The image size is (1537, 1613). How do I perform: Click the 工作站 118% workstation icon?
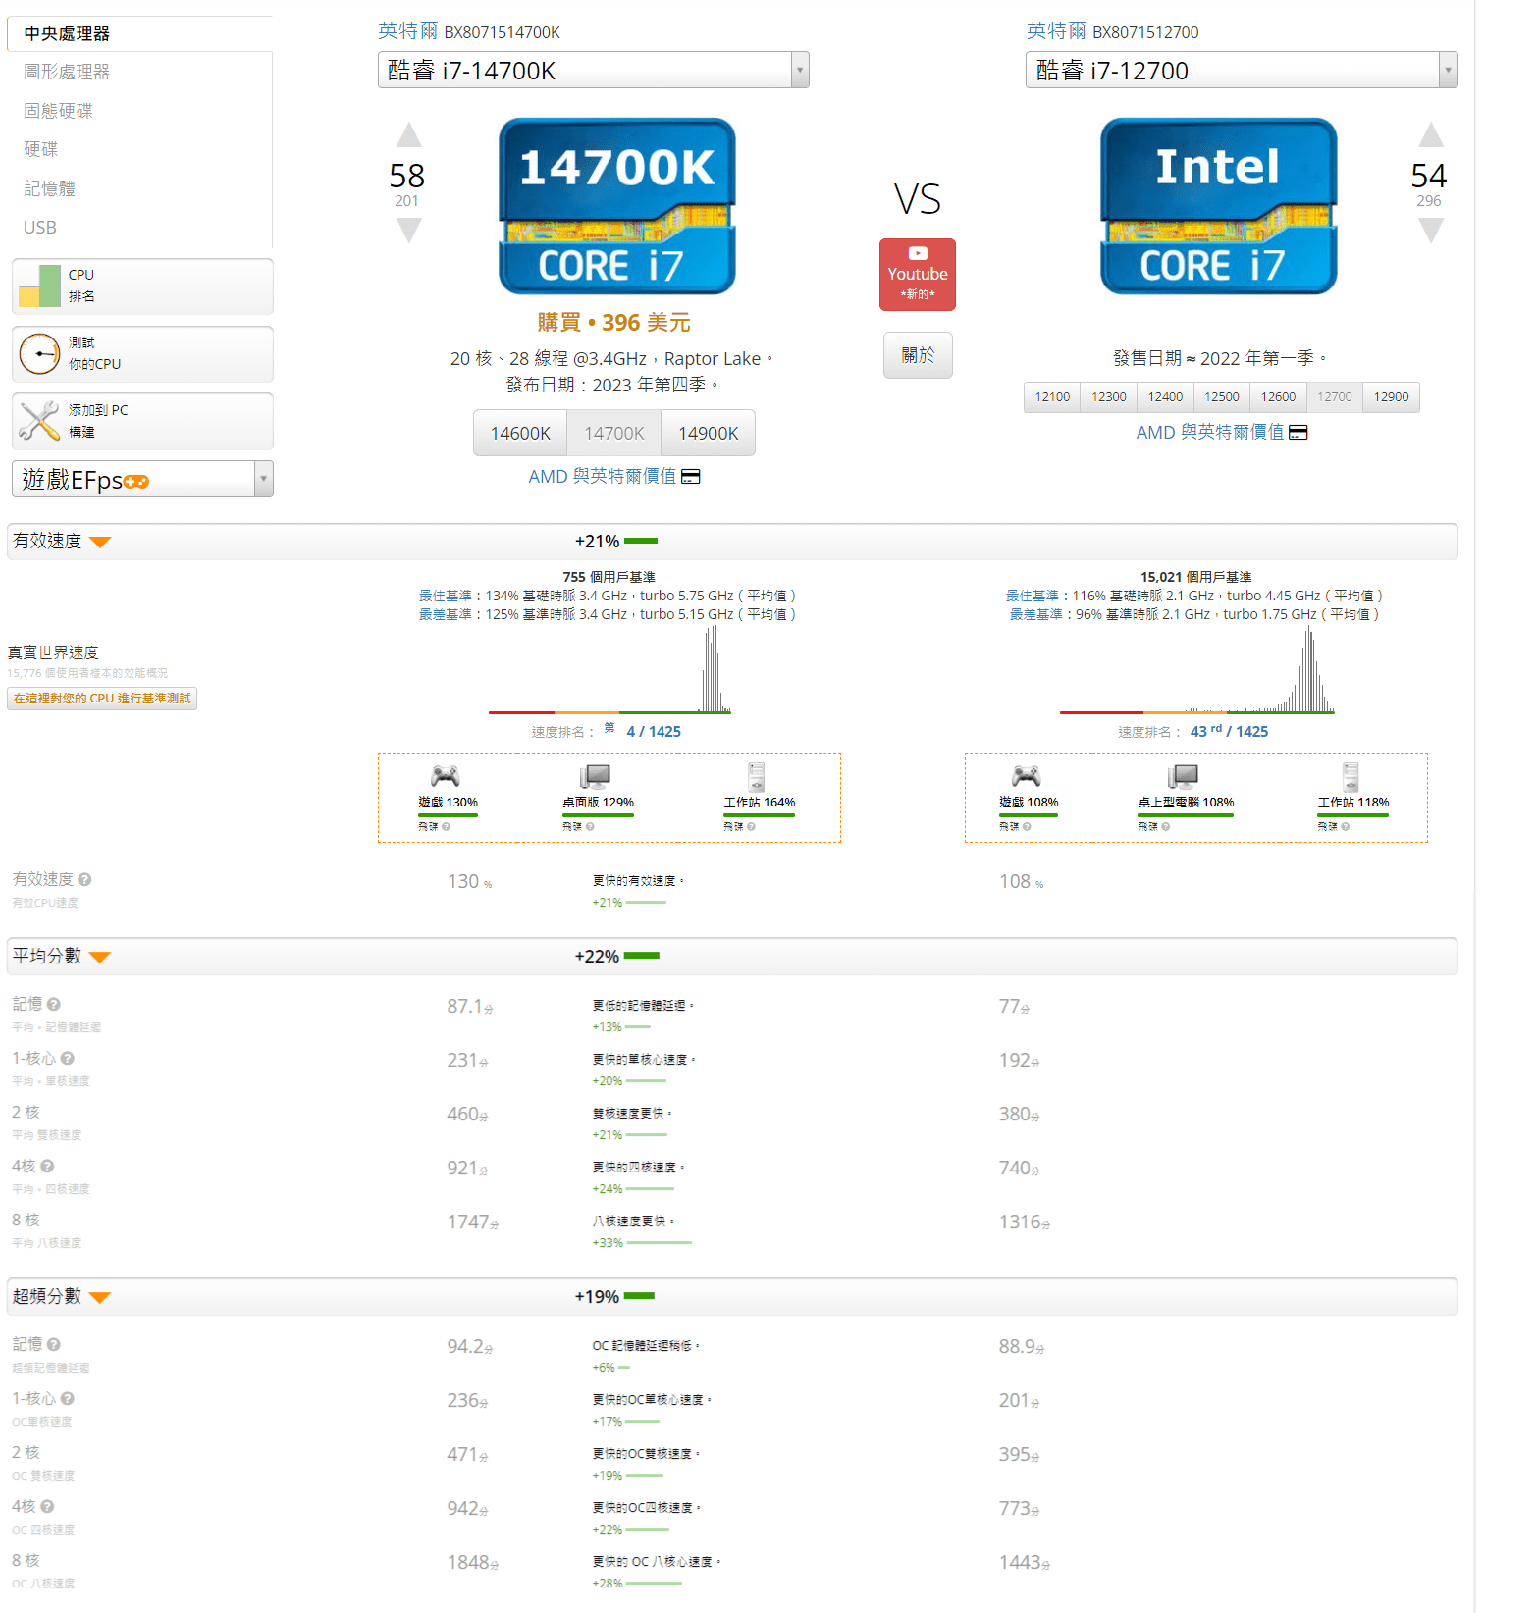point(1351,776)
